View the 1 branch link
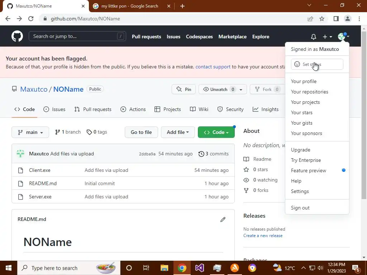Screen dimensions: 367x275 pyautogui.click(x=68, y=132)
